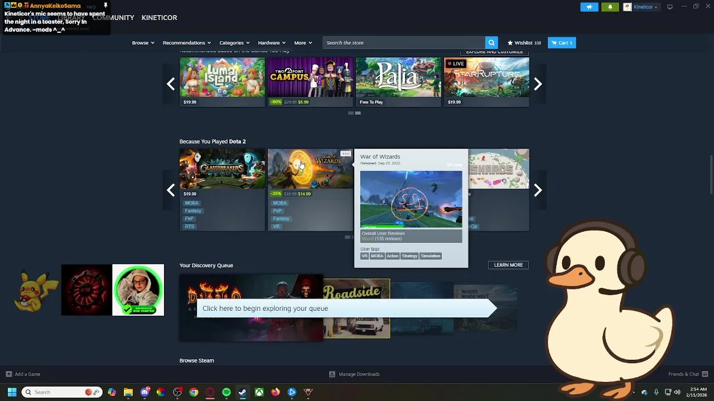Click the Add a Game button
This screenshot has width=714, height=401.
[x=23, y=374]
